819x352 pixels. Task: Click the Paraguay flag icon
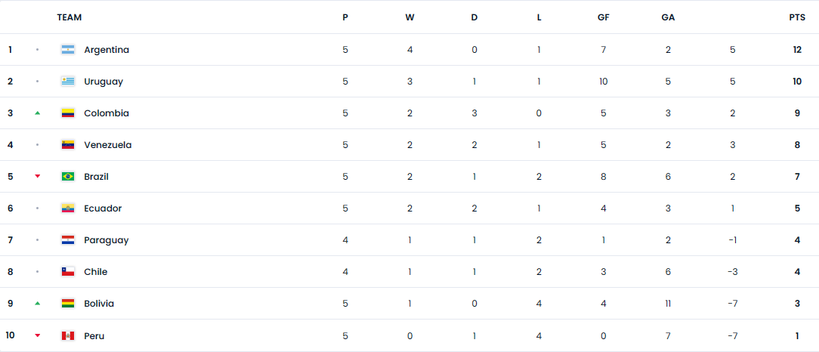[68, 240]
